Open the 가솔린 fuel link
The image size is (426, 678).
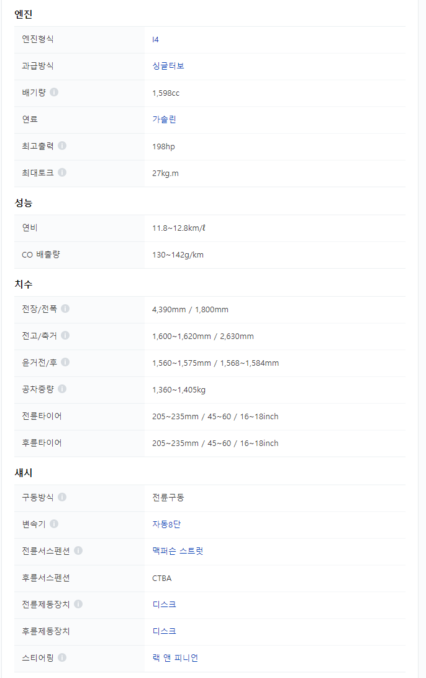tap(164, 120)
